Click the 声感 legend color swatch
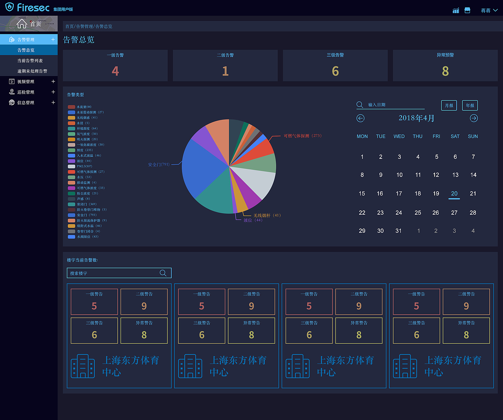 pyautogui.click(x=71, y=199)
